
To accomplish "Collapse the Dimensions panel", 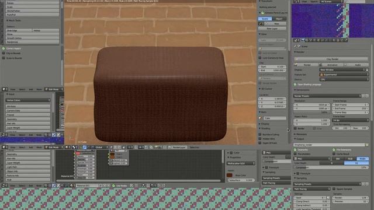I will [302, 90].
